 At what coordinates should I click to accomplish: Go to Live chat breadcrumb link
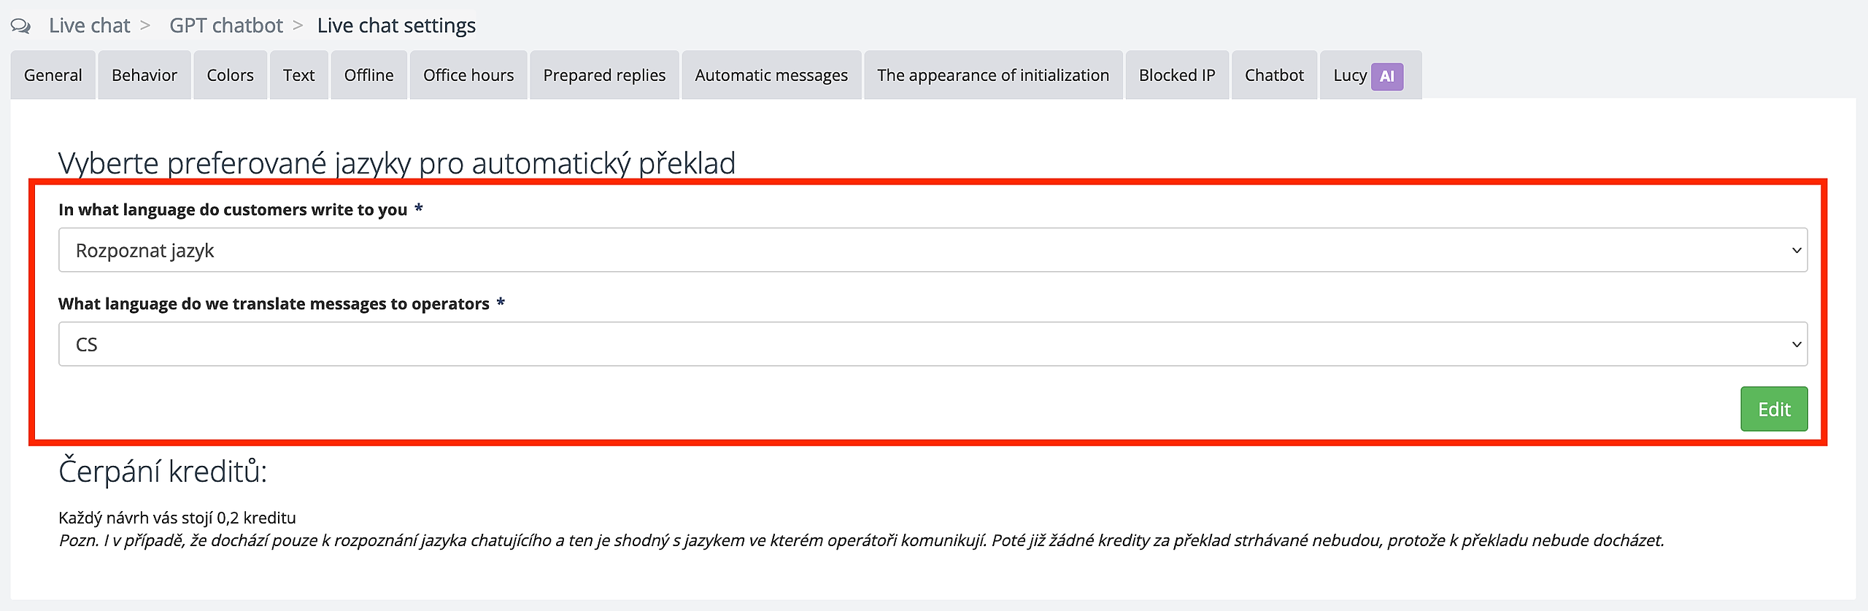pyautogui.click(x=89, y=26)
